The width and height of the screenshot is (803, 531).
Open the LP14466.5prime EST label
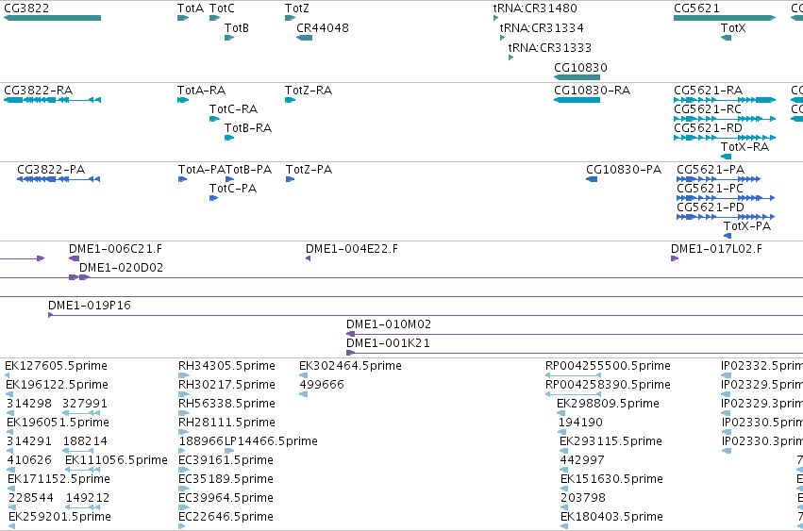(272, 441)
